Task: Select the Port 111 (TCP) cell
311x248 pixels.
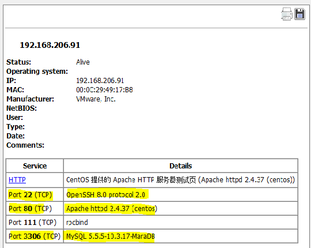Action: tap(35, 223)
